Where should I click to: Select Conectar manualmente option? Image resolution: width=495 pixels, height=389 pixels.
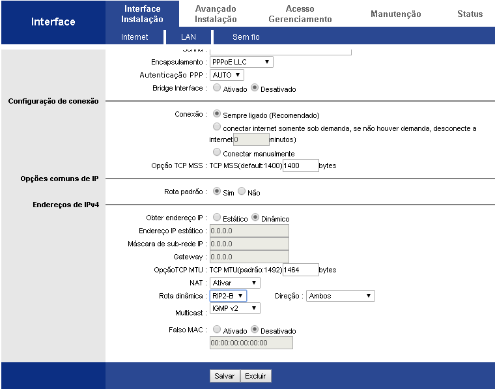coord(216,152)
